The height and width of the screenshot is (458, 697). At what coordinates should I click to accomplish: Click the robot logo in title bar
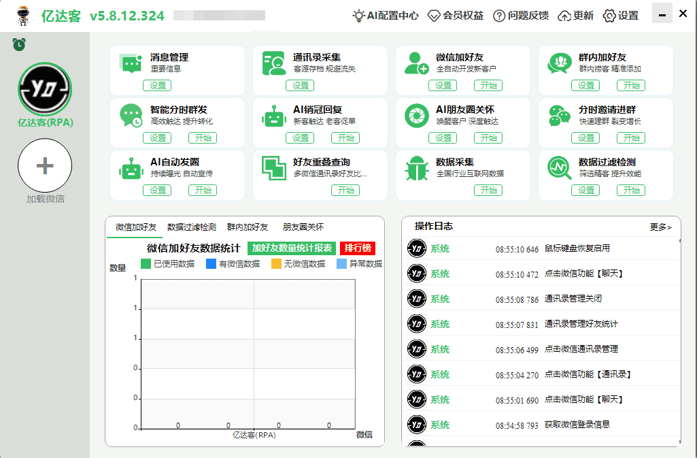pos(23,16)
